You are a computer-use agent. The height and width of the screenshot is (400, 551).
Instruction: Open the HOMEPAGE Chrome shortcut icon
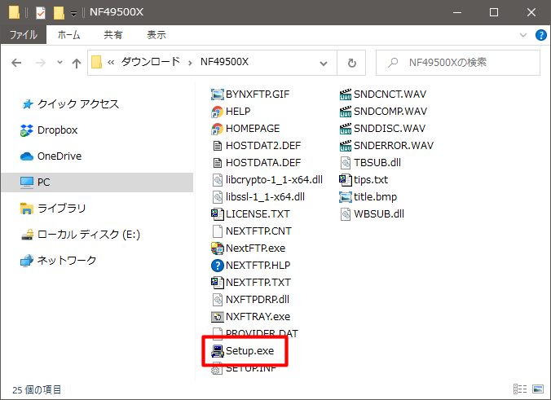pos(217,129)
